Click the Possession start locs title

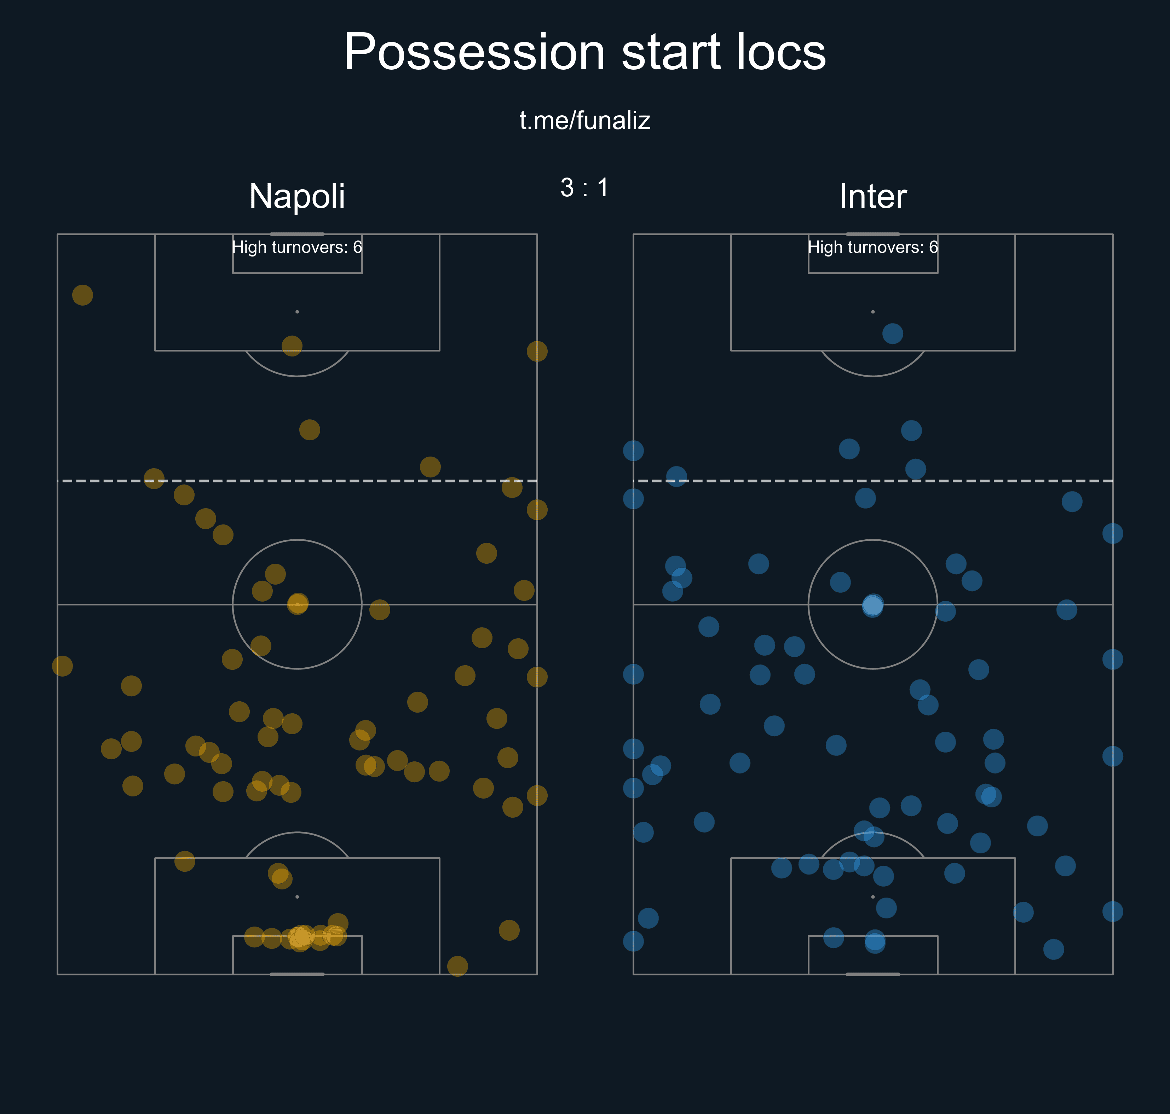585,52
